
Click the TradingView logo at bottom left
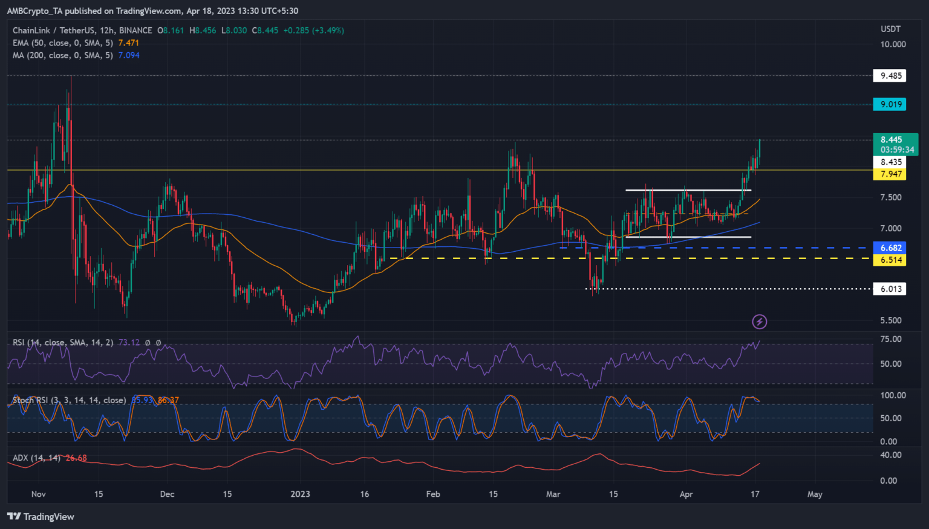(41, 516)
